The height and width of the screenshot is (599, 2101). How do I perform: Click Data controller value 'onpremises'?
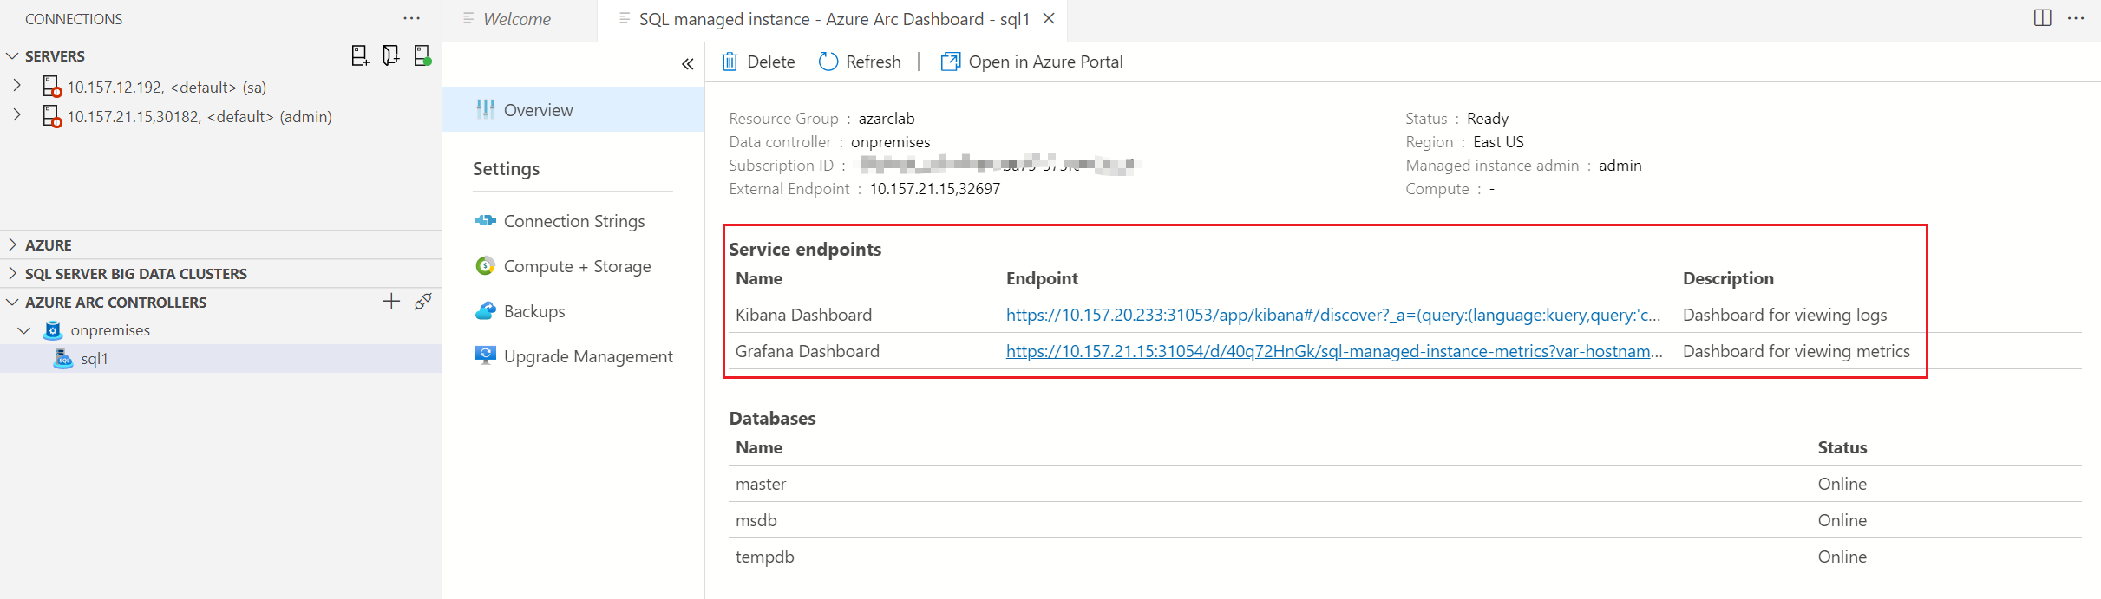pyautogui.click(x=891, y=141)
